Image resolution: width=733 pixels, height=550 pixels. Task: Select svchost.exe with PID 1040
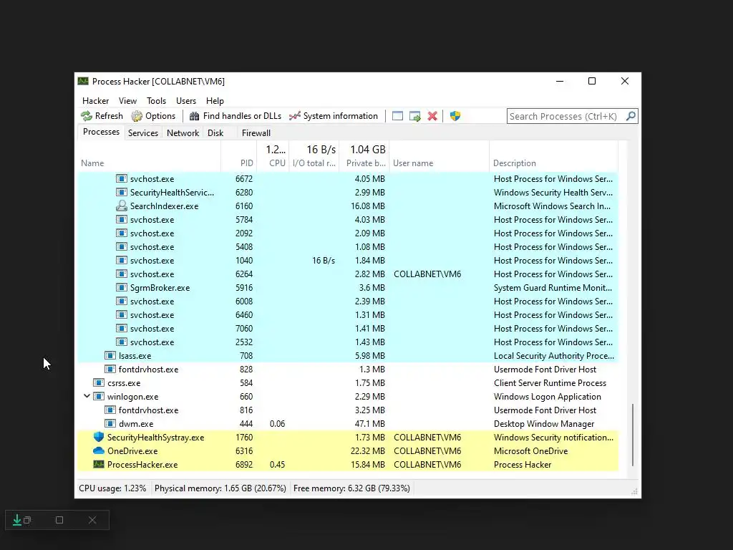348,261
